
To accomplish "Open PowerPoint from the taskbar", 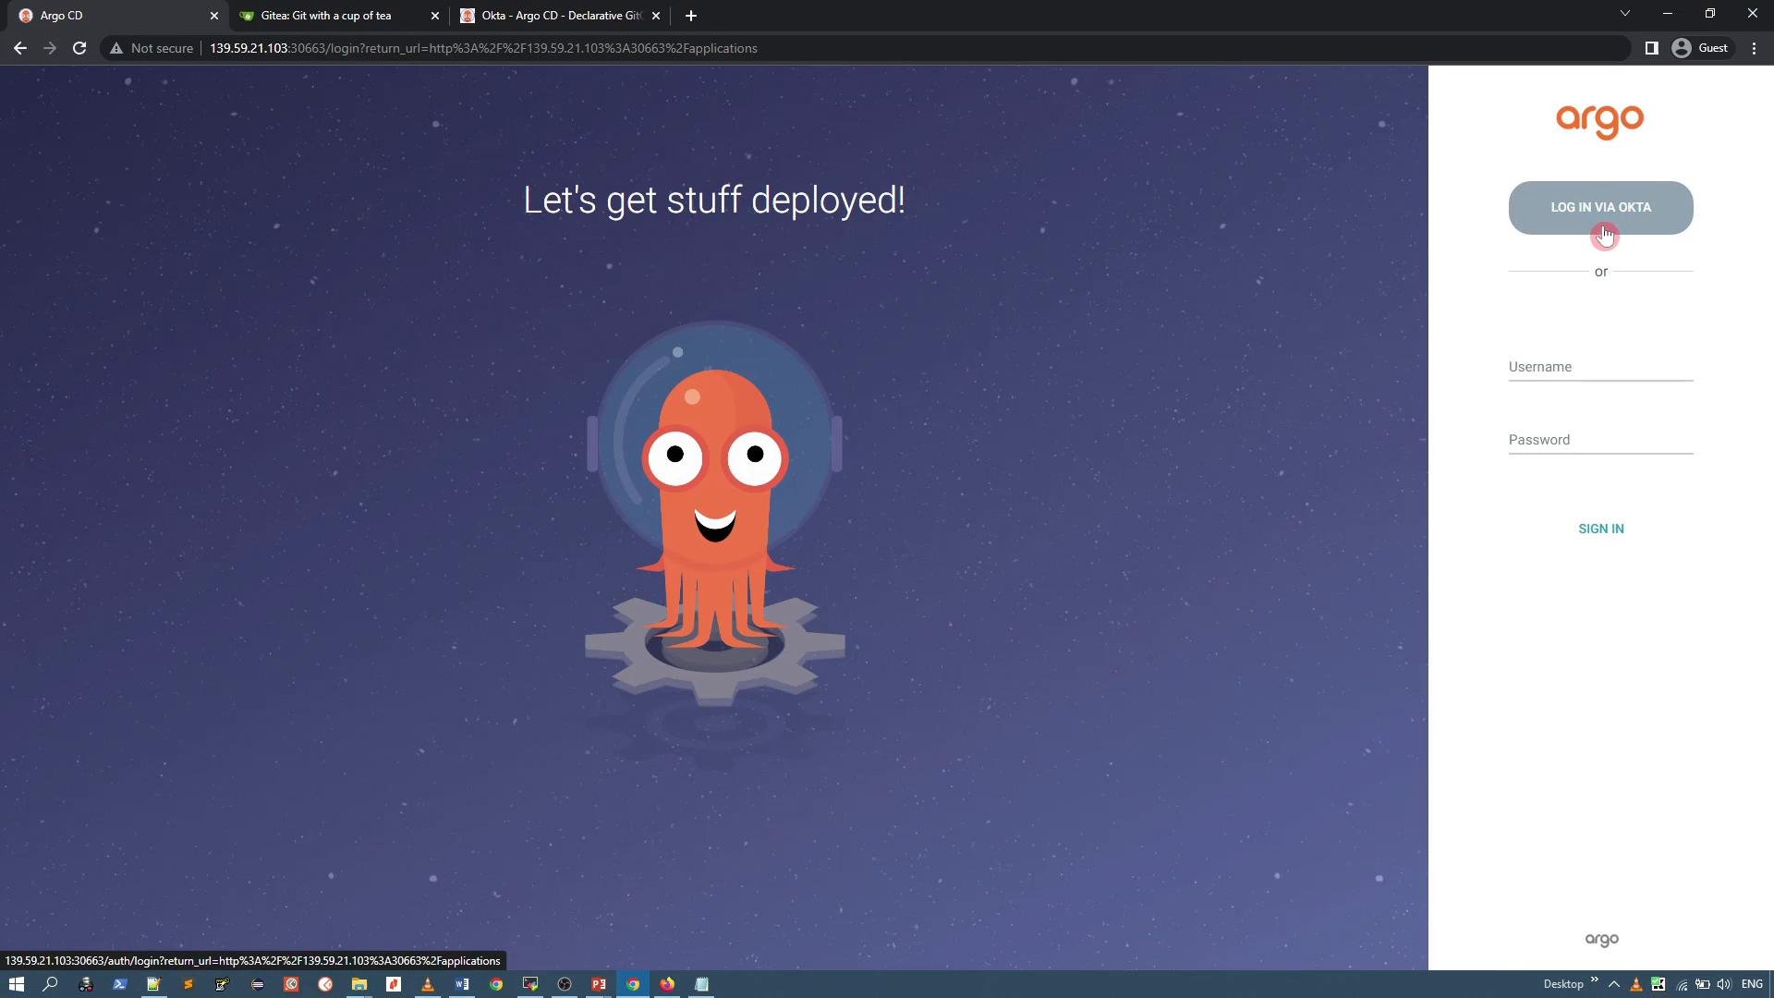I will click(x=598, y=984).
